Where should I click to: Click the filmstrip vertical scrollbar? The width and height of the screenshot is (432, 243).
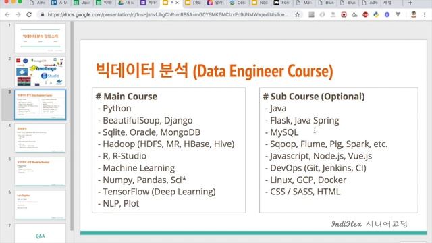(72, 126)
